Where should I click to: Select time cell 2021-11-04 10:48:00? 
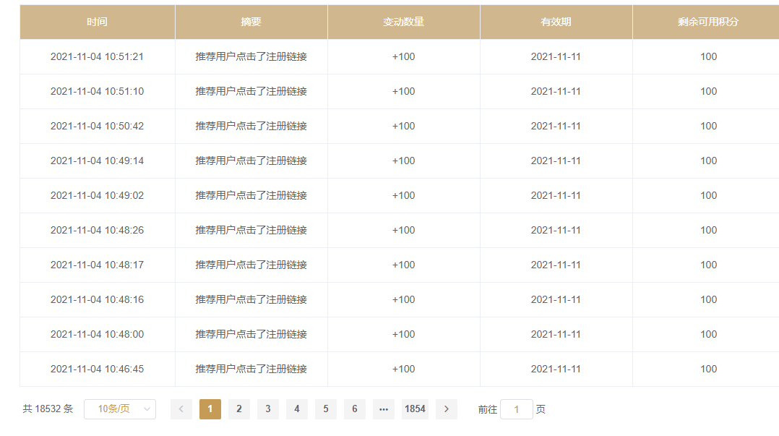(97, 335)
